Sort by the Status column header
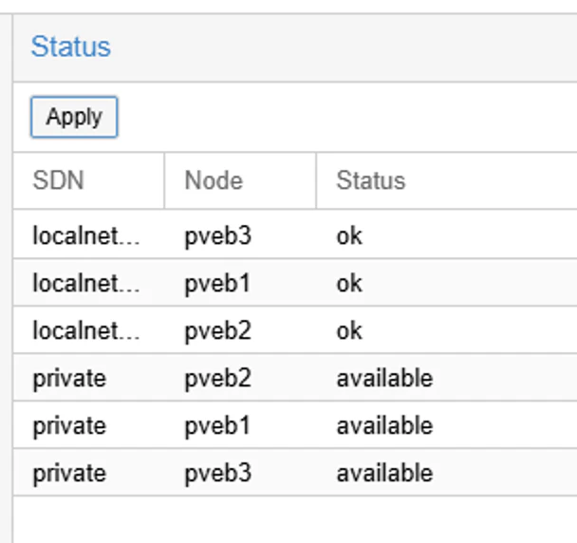The height and width of the screenshot is (543, 577). coord(370,180)
